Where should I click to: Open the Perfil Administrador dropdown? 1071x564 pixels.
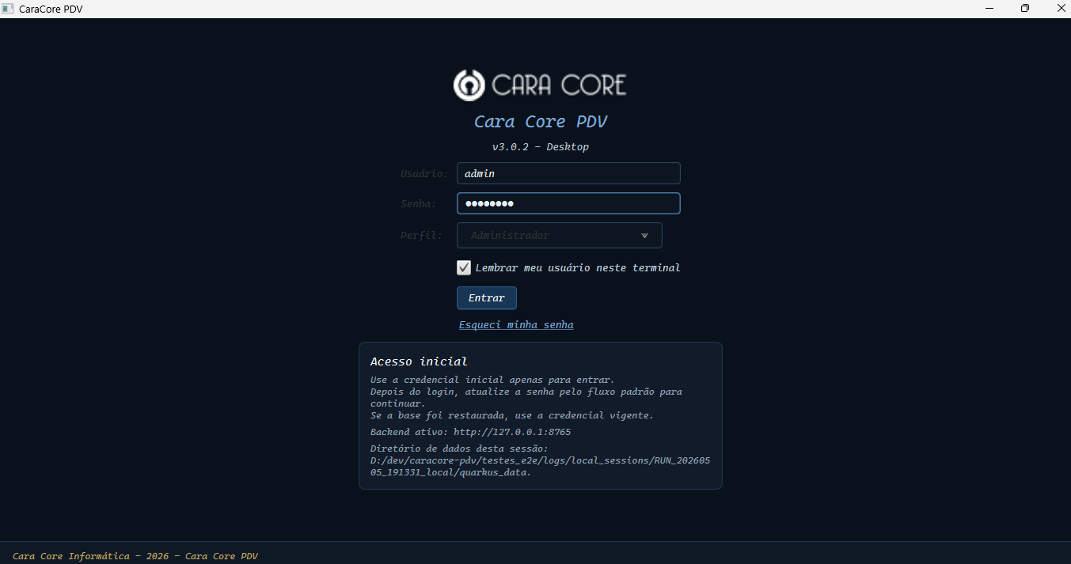560,236
